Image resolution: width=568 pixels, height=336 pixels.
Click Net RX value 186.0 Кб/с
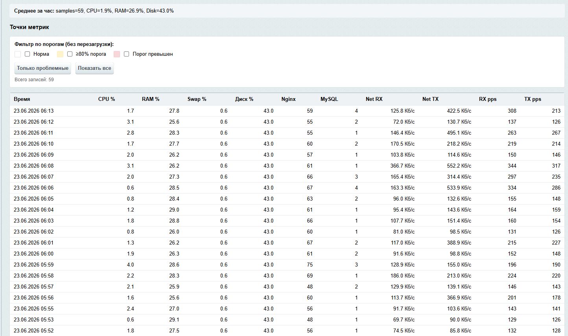tap(402, 276)
